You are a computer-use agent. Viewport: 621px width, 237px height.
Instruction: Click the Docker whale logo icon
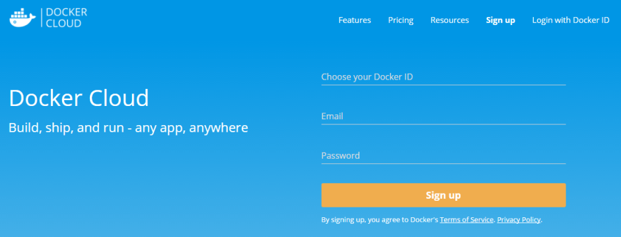point(22,18)
